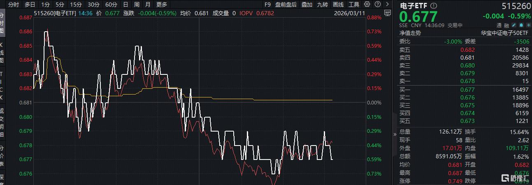Image resolution: width=532 pixels, height=185 pixels.
Task: Switch to the 5分 interval
Action: click(x=60, y=5)
